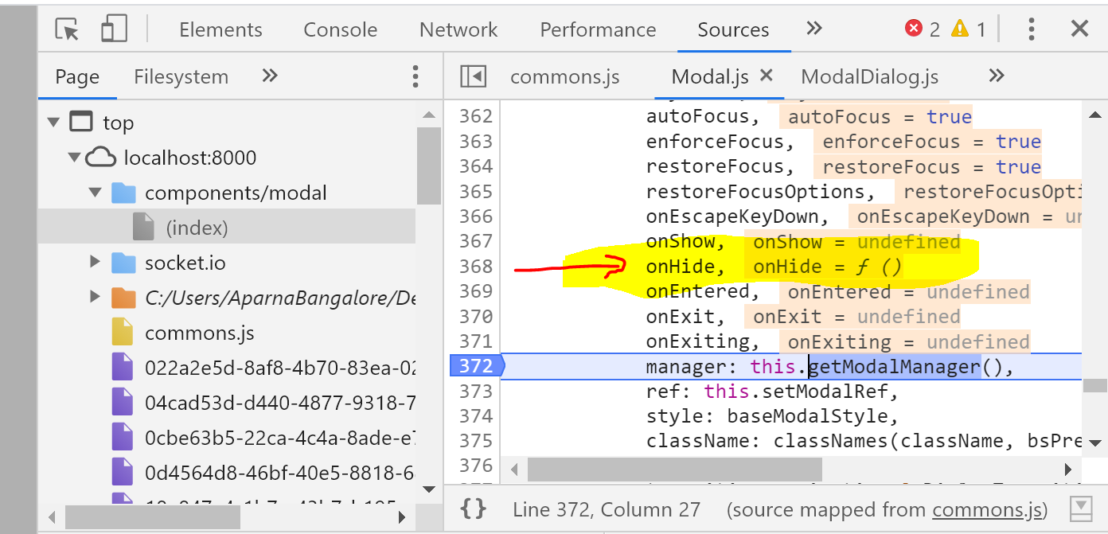Collapse the top tree node

(x=53, y=122)
